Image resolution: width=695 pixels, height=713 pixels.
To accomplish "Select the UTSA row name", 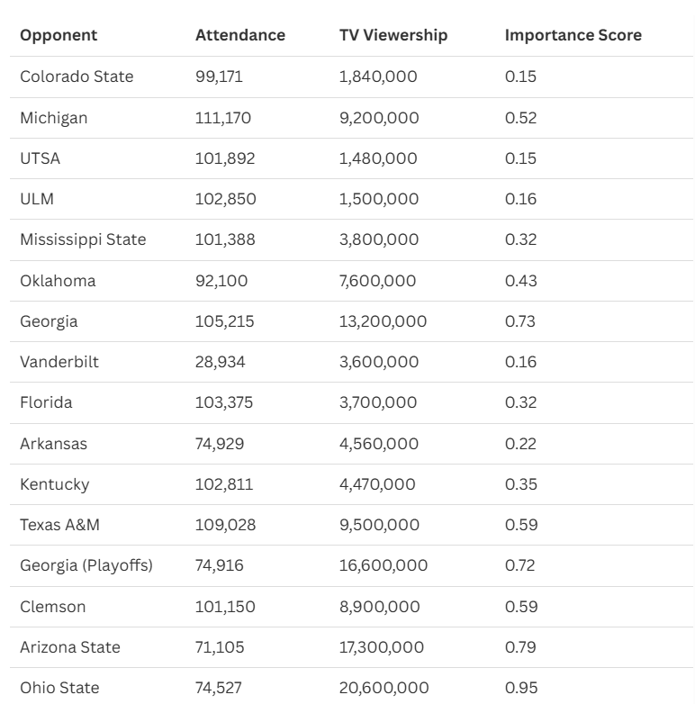I will [x=41, y=158].
